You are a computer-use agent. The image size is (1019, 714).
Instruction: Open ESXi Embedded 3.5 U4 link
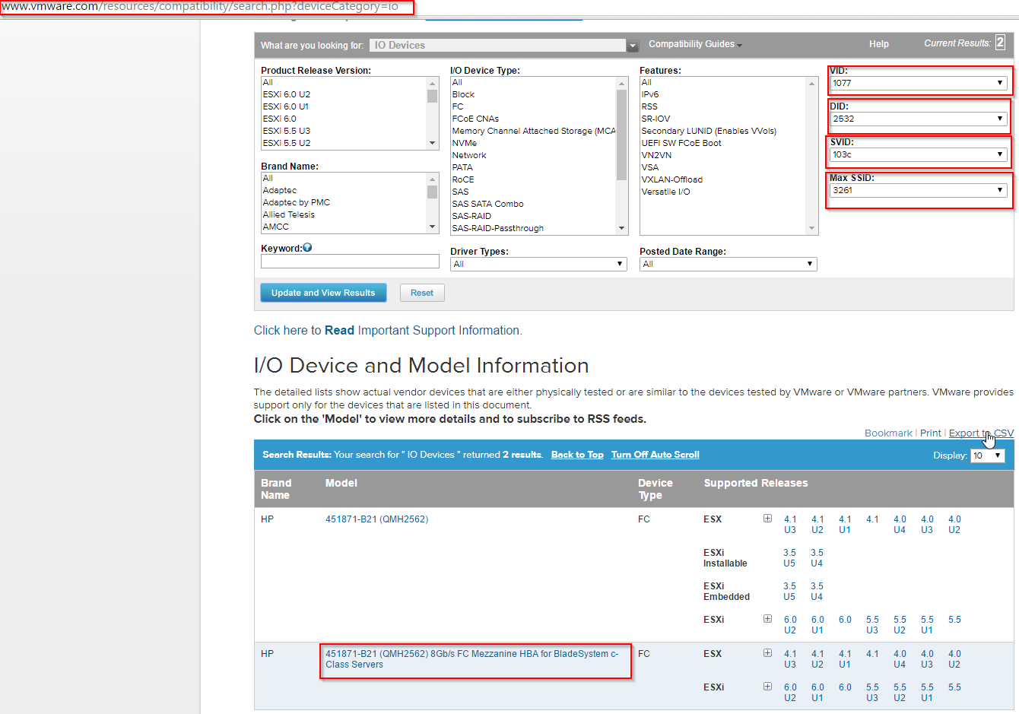tap(817, 592)
